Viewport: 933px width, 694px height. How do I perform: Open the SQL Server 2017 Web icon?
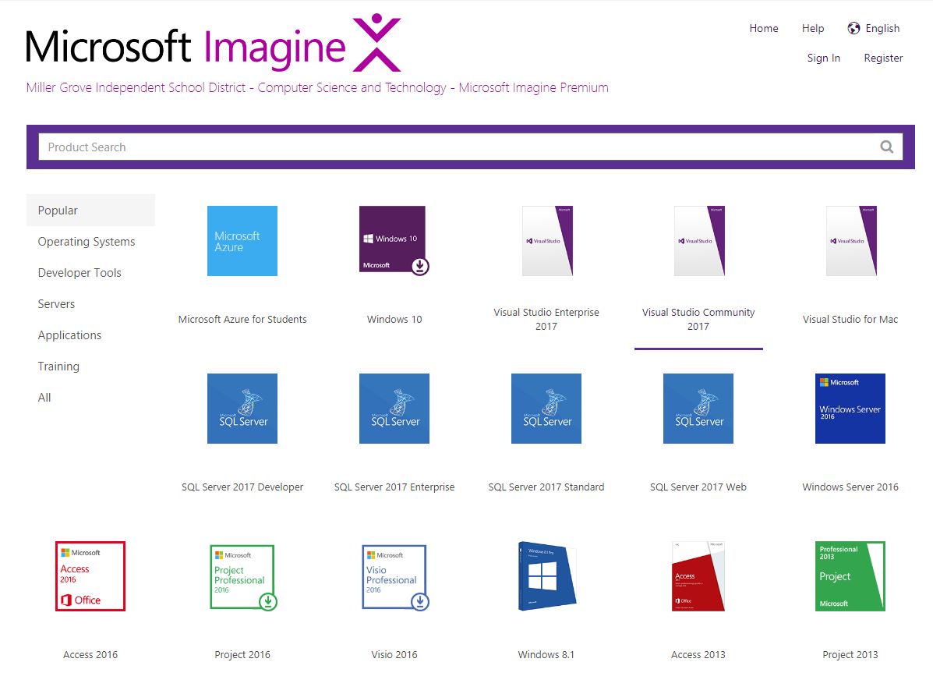(x=698, y=409)
